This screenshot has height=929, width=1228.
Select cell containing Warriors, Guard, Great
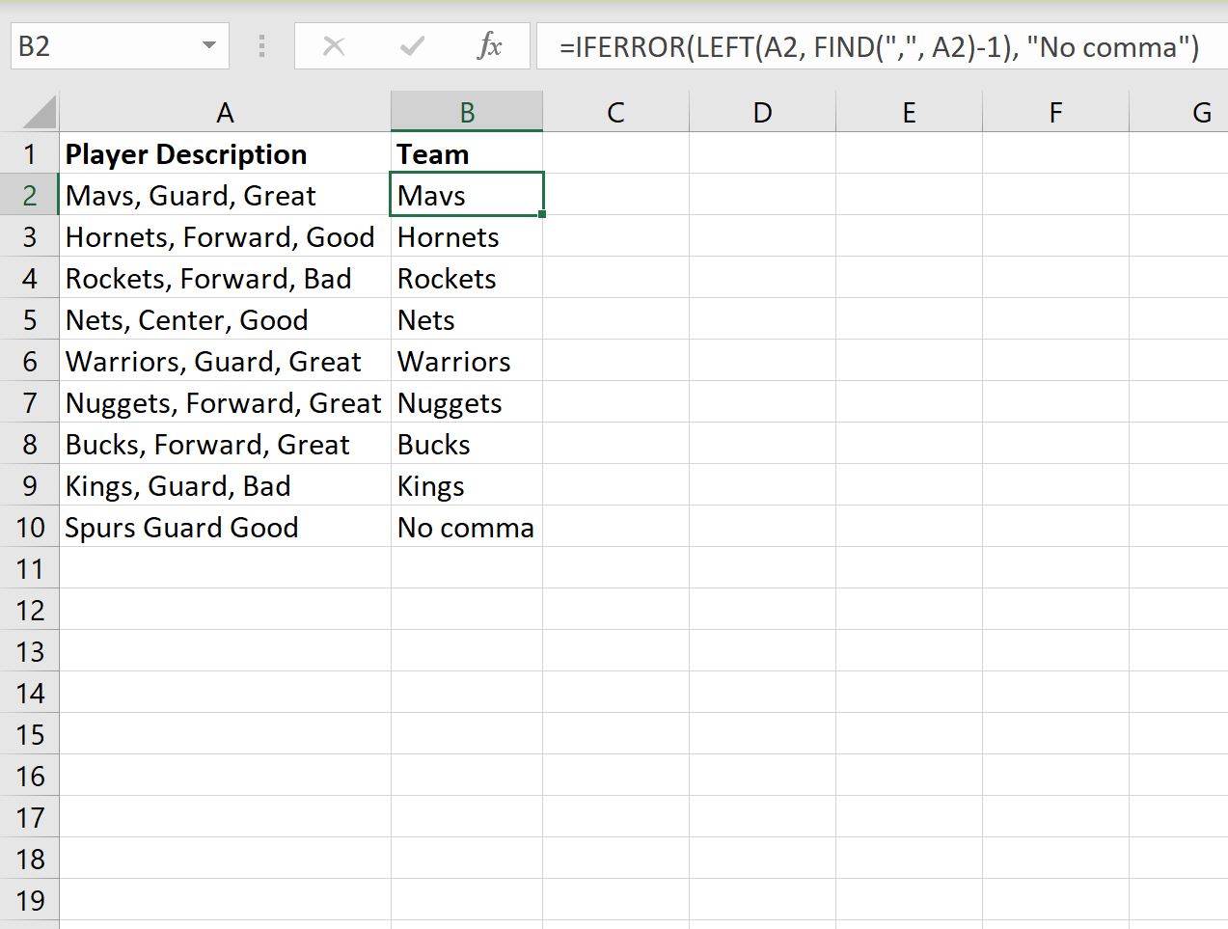pos(225,361)
